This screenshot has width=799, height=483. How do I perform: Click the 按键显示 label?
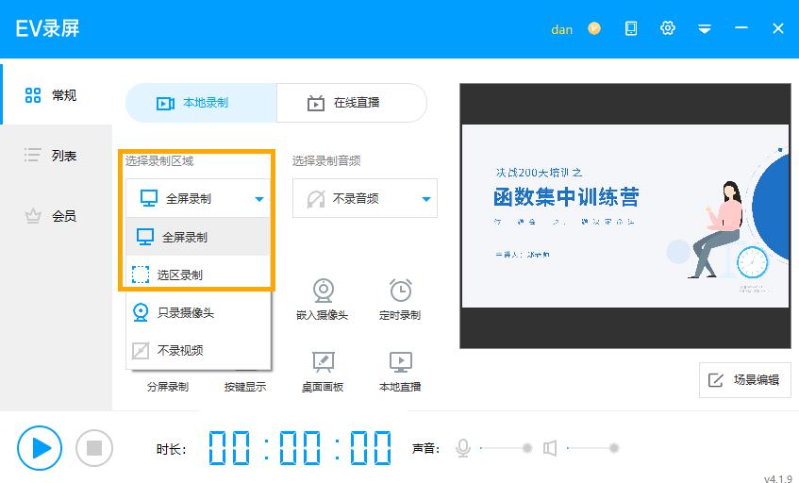tap(245, 387)
